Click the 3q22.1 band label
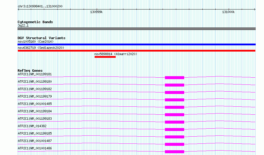 click(x=23, y=25)
